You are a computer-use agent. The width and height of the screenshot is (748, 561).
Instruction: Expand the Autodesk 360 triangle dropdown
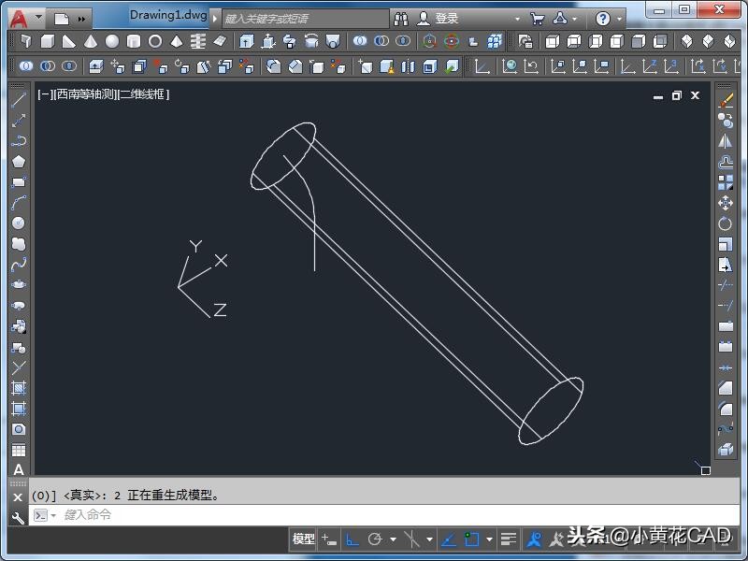pyautogui.click(x=574, y=19)
